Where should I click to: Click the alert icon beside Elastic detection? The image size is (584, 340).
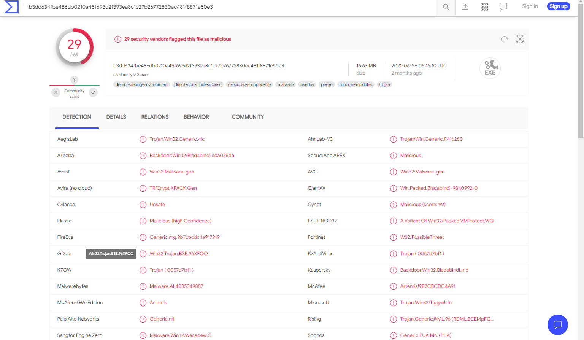[143, 221]
